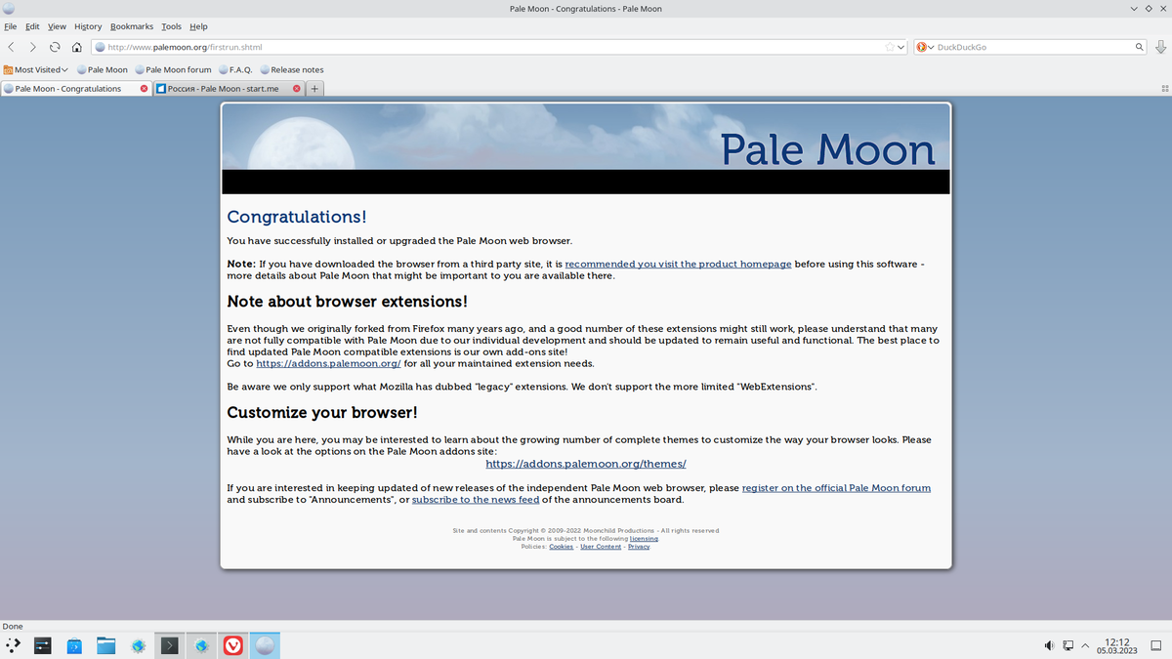Open the Help menu

point(198,26)
